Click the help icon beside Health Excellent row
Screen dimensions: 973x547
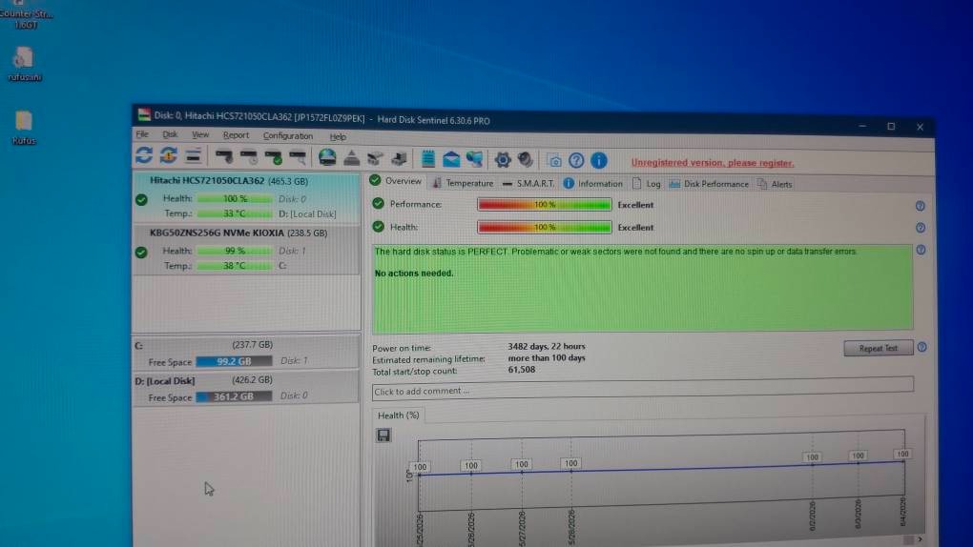[921, 228]
